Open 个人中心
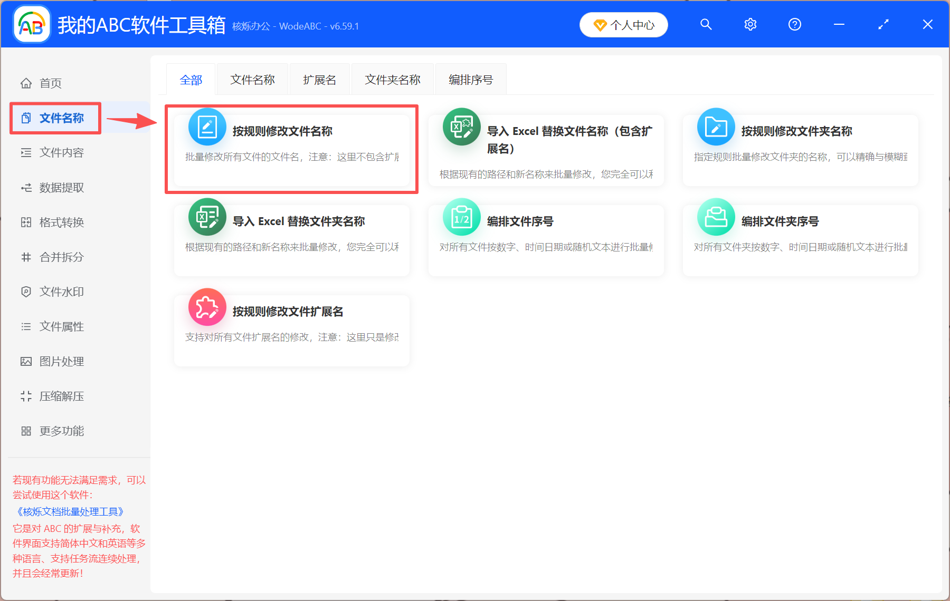The width and height of the screenshot is (950, 601). [x=623, y=24]
